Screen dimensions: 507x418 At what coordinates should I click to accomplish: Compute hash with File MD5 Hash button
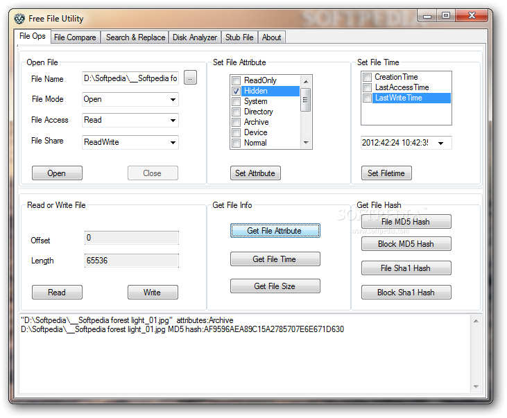[x=406, y=221]
